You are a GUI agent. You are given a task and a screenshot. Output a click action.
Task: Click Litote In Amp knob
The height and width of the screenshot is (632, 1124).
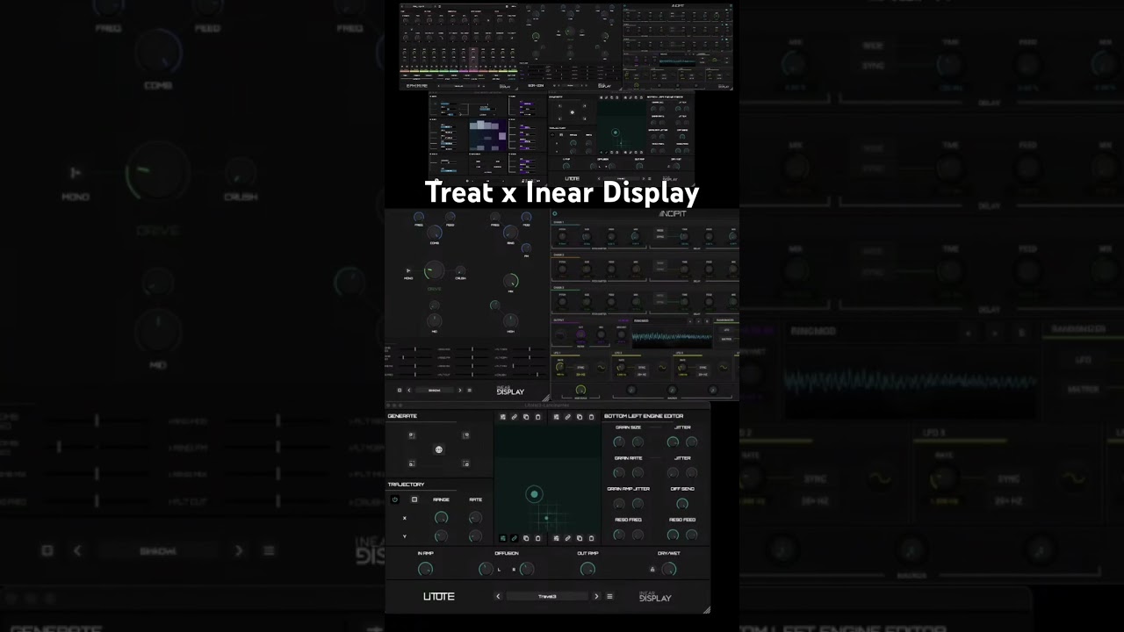pos(425,569)
